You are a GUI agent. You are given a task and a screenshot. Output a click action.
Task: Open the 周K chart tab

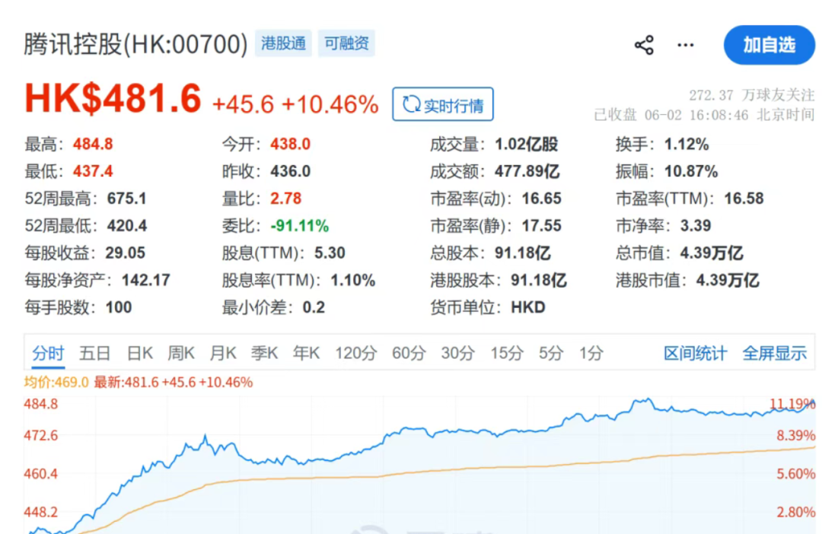pos(181,353)
